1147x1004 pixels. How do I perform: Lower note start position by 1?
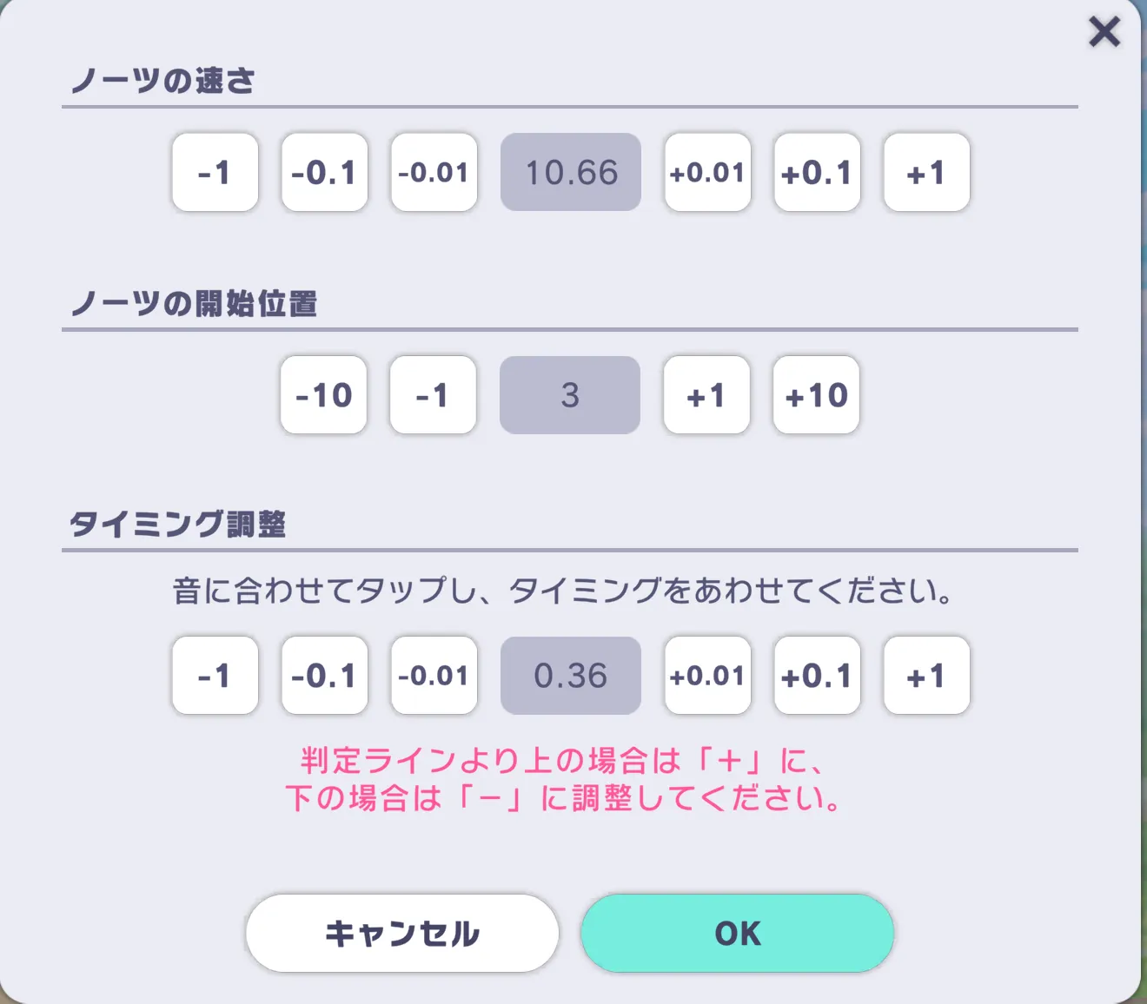tap(433, 395)
